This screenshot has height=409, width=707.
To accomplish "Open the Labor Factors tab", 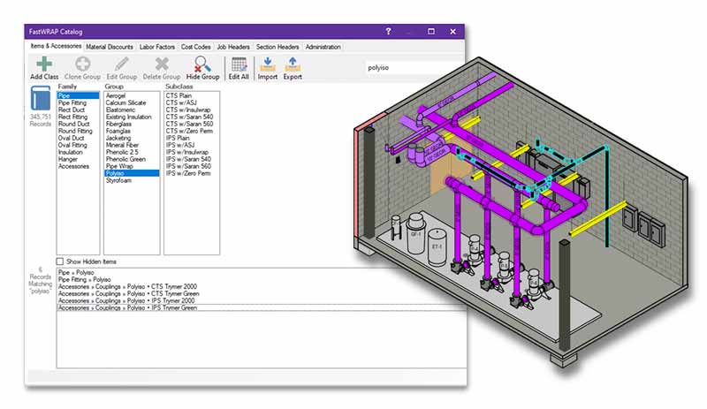I will coord(157,47).
